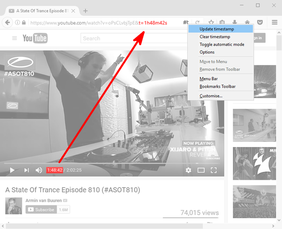Click the YouTube logo

click(35, 38)
